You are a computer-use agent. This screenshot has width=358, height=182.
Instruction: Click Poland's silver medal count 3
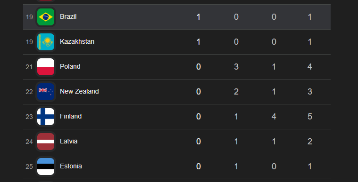[x=236, y=67]
